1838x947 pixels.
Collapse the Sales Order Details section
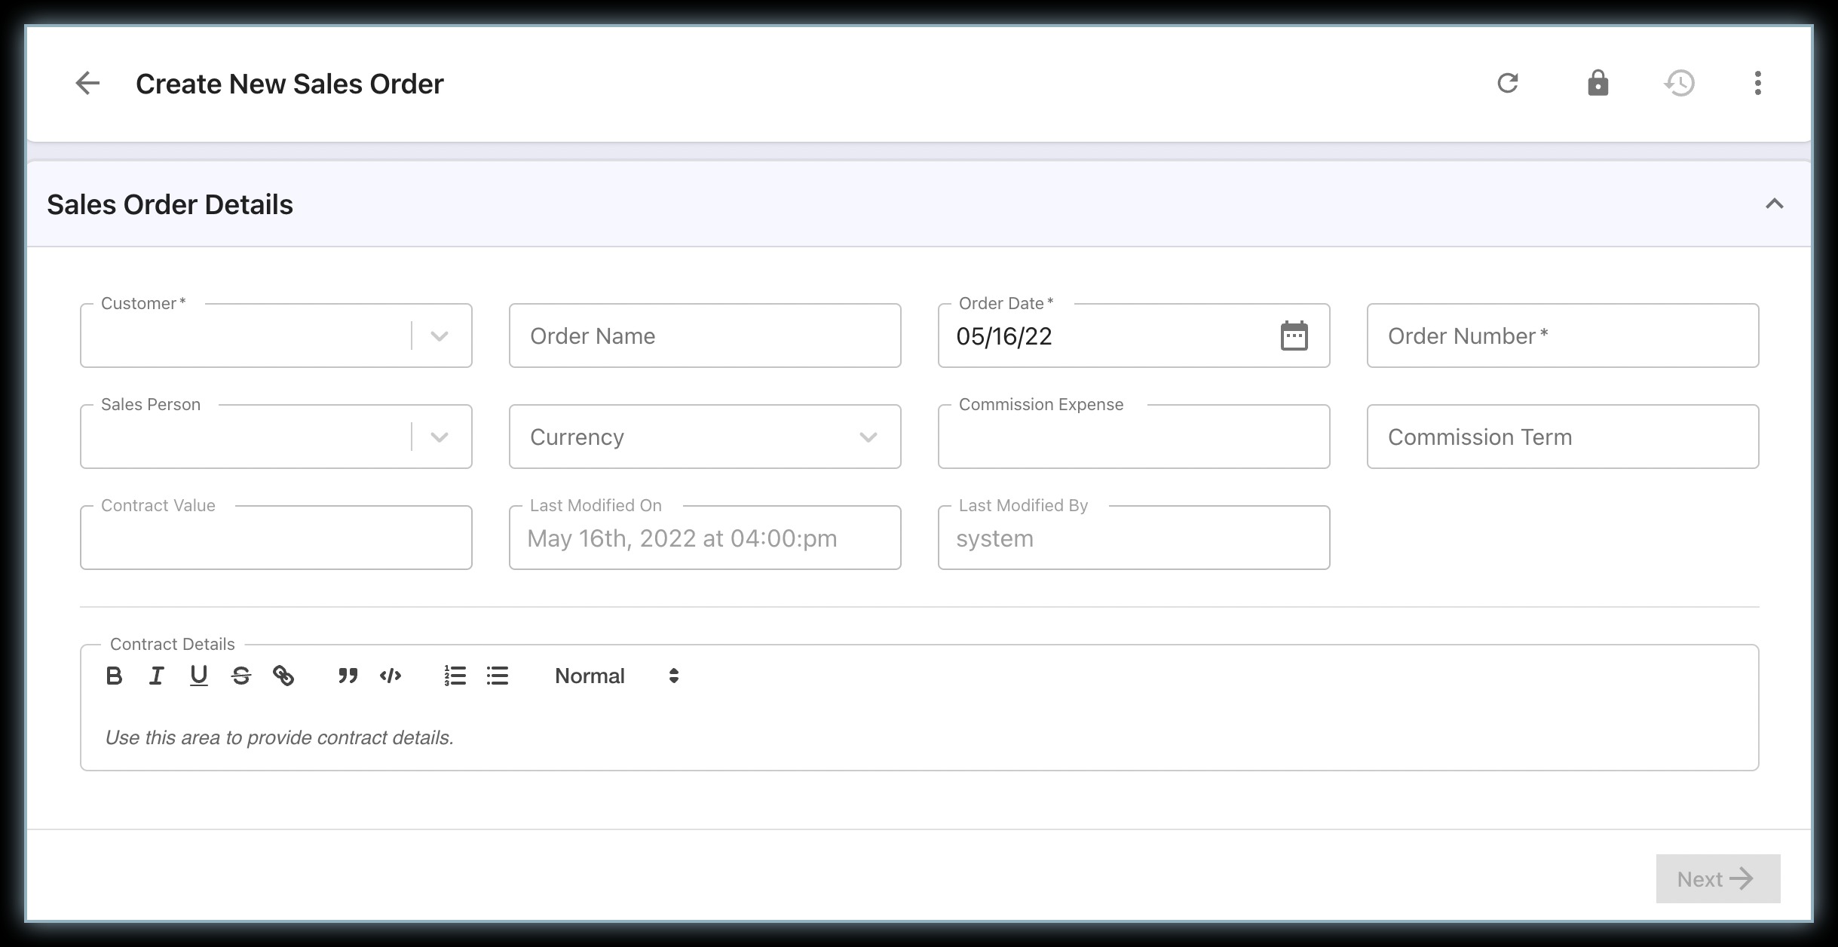(1774, 204)
